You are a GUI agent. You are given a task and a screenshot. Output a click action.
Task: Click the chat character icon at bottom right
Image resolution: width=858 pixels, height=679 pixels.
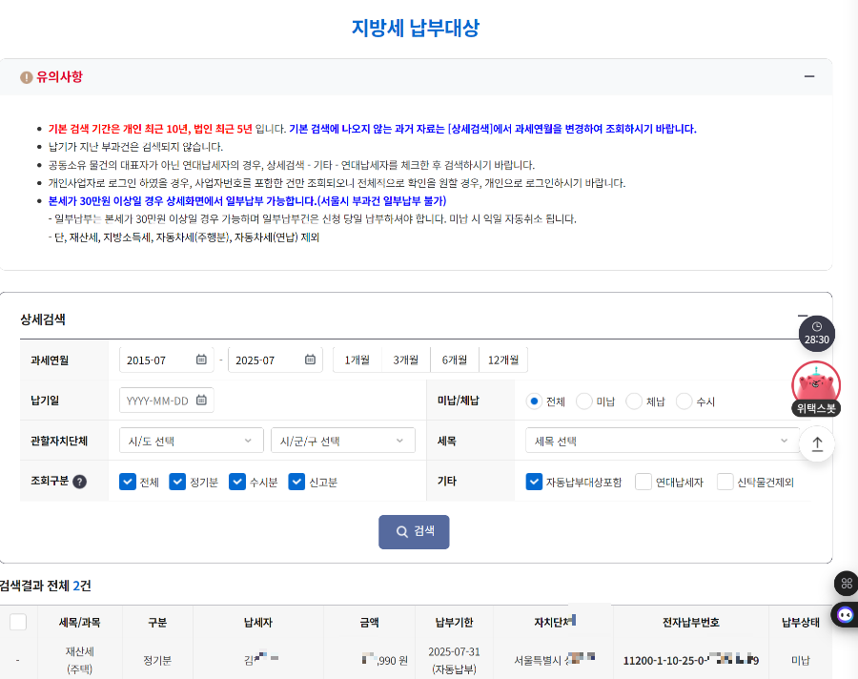click(x=843, y=615)
